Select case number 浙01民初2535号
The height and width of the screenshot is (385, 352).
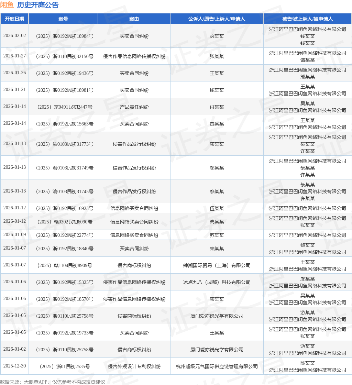(65, 366)
